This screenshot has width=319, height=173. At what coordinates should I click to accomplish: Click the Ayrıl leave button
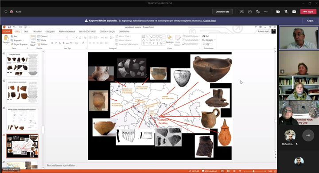pyautogui.click(x=308, y=12)
